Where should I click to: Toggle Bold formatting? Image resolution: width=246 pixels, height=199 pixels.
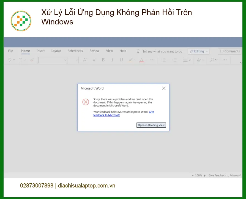pyautogui.click(x=103, y=60)
